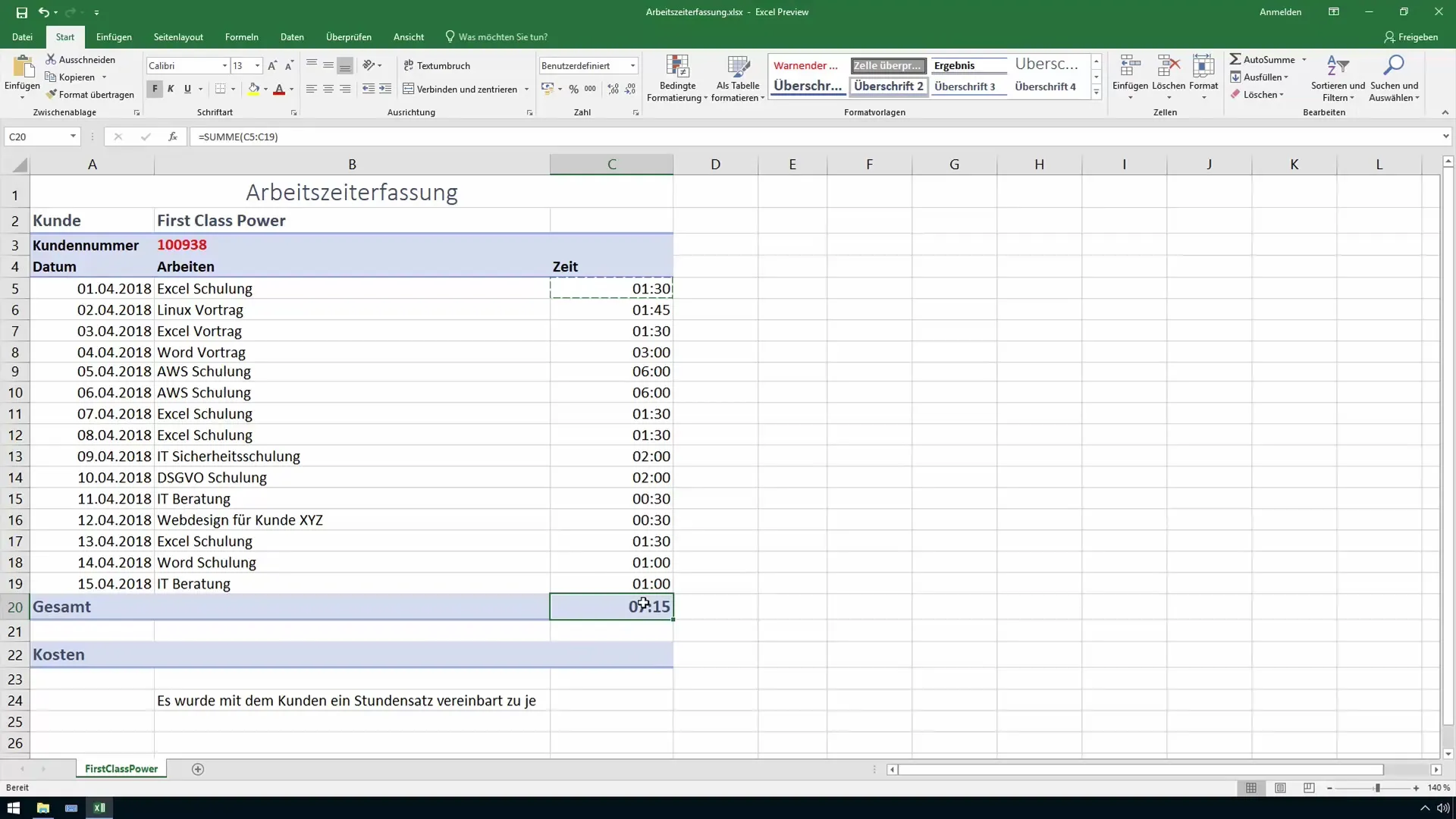Center cell text horizontally
The height and width of the screenshot is (819, 1456).
[328, 89]
